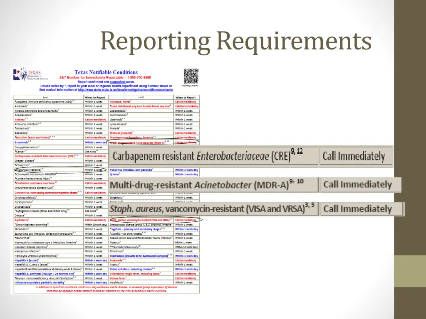The width and height of the screenshot is (426, 319).
Task: Click 'Carbapenem resistant Enterobacteriaceae (CRE)' in the small table
Action: (x=48, y=156)
